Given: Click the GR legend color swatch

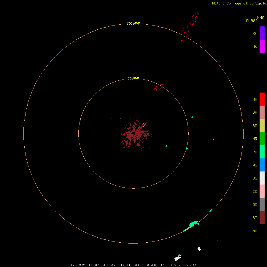Looking at the screenshot, I should click(262, 112).
